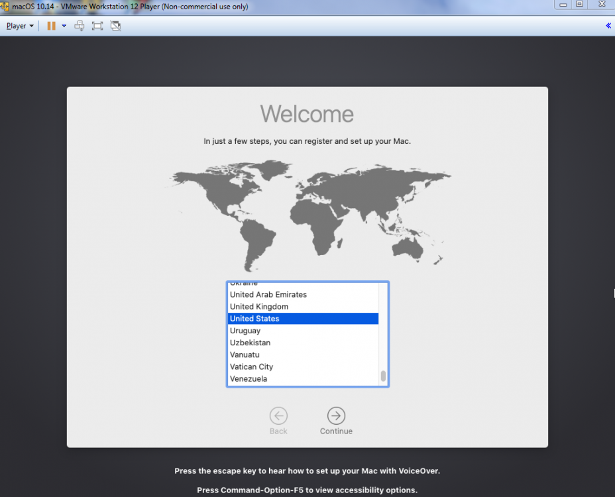
Task: Minimize the VMware Player window
Action: coord(563,5)
